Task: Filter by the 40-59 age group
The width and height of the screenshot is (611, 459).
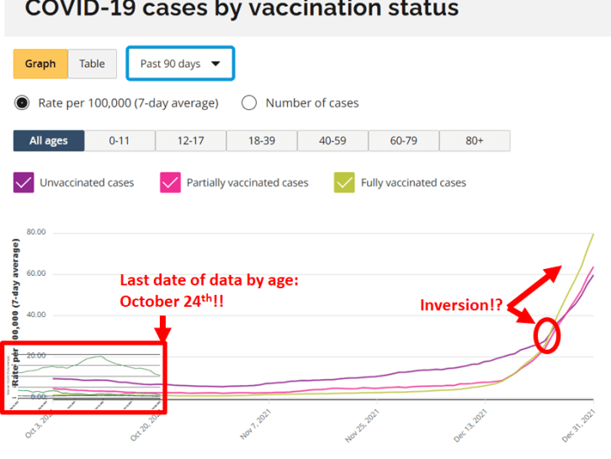Action: click(332, 140)
